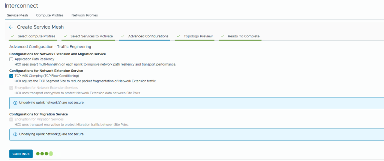Click the checkmark icon beside Ready To Complete
Viewport: 384px width, 161px height.
223,36
